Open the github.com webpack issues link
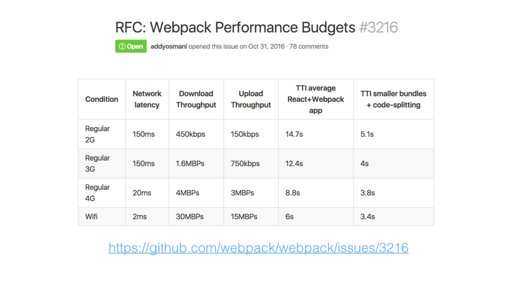Viewport: 512px width, 288px height. pos(258,247)
